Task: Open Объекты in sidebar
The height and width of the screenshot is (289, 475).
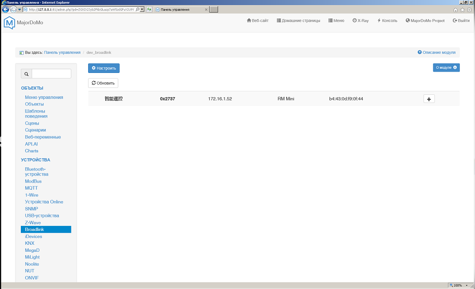Action: tap(34, 104)
